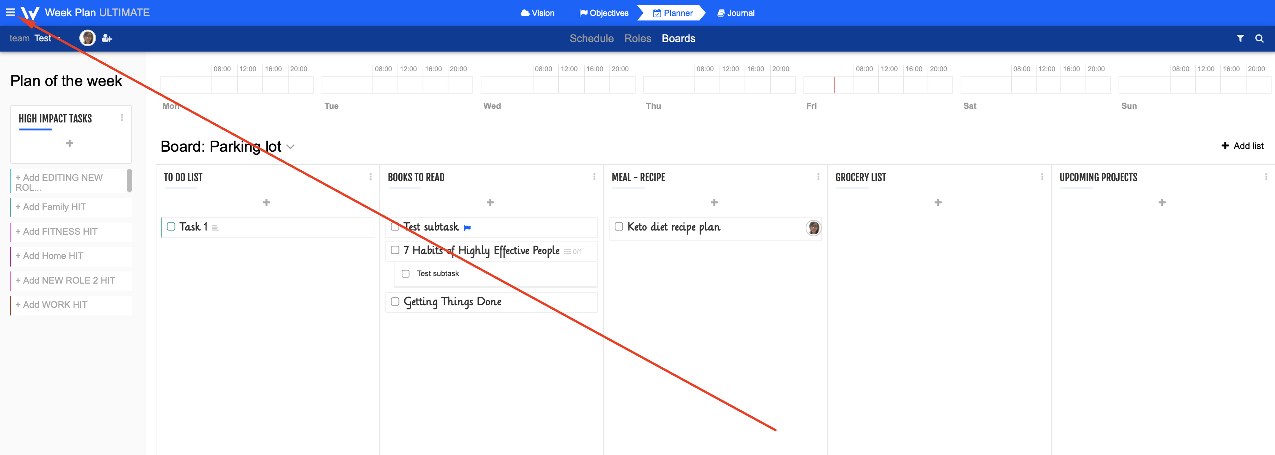
Task: Click Add FITNESS HIT
Action: click(71, 232)
